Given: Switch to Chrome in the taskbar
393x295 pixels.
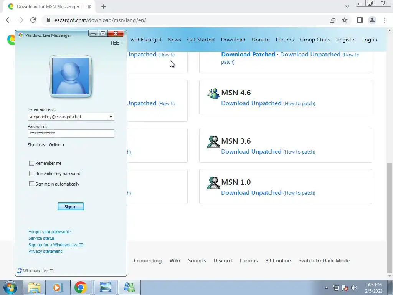Looking at the screenshot, I should [81, 287].
